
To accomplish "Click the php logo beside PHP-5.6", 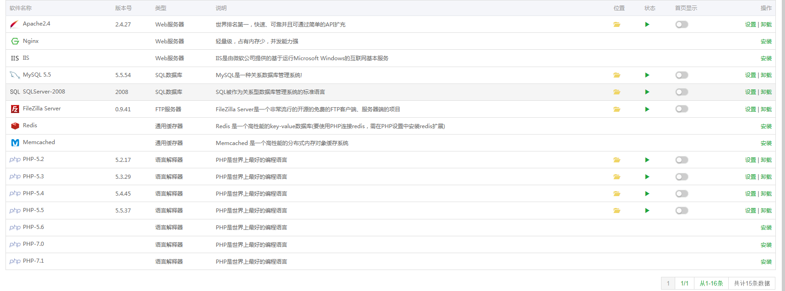I will [x=15, y=228].
